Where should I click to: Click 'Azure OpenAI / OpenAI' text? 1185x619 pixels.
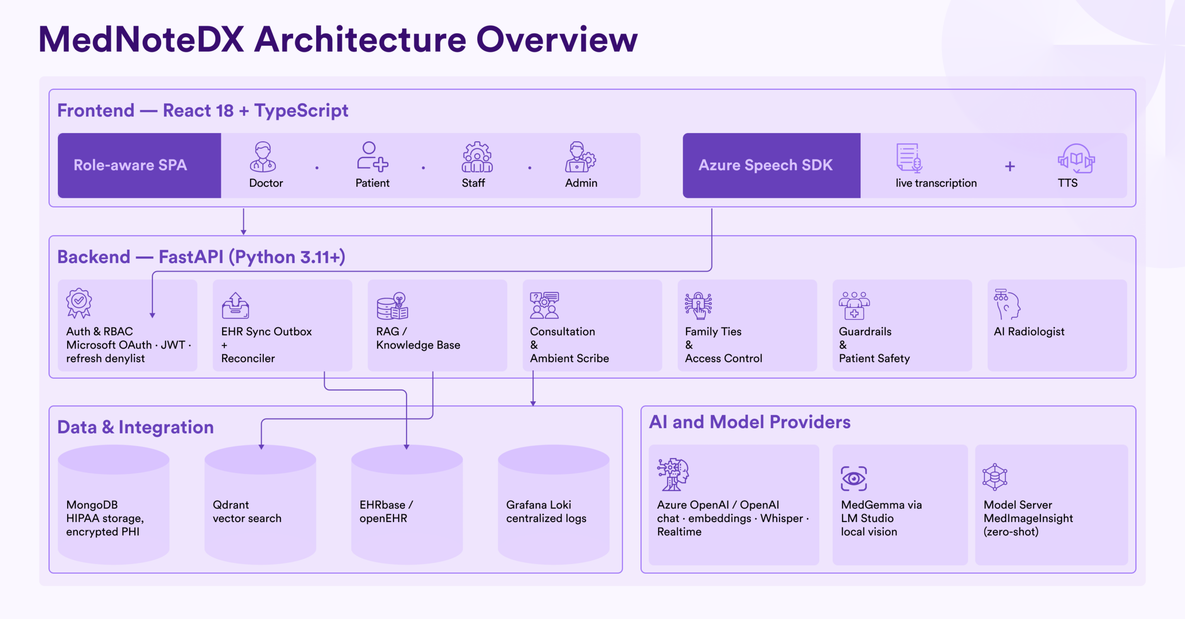[x=718, y=505]
